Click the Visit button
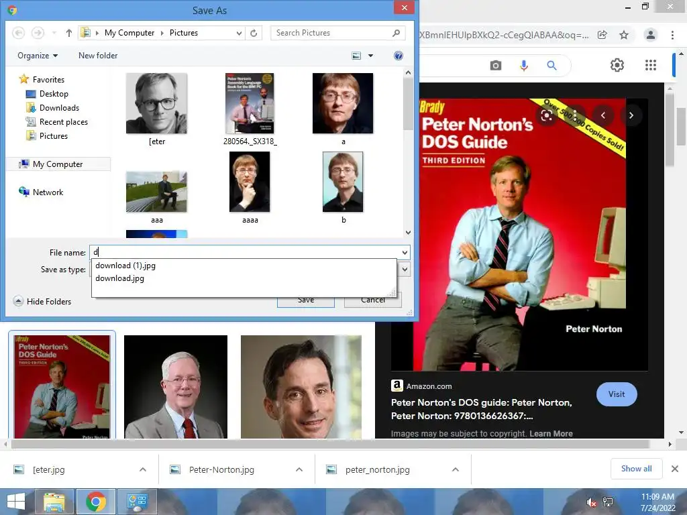This screenshot has width=687, height=515. [x=617, y=394]
